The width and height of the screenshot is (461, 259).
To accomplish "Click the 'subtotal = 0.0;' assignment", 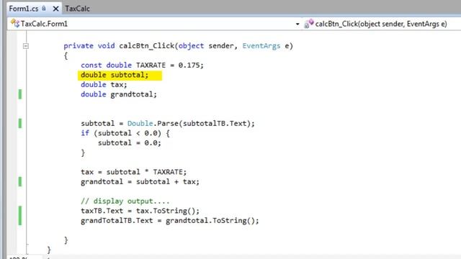I will click(130, 143).
